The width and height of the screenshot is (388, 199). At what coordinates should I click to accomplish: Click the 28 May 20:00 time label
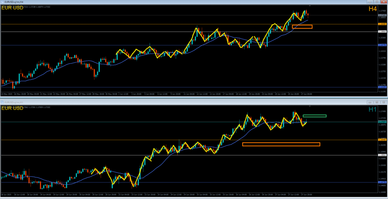98,94
